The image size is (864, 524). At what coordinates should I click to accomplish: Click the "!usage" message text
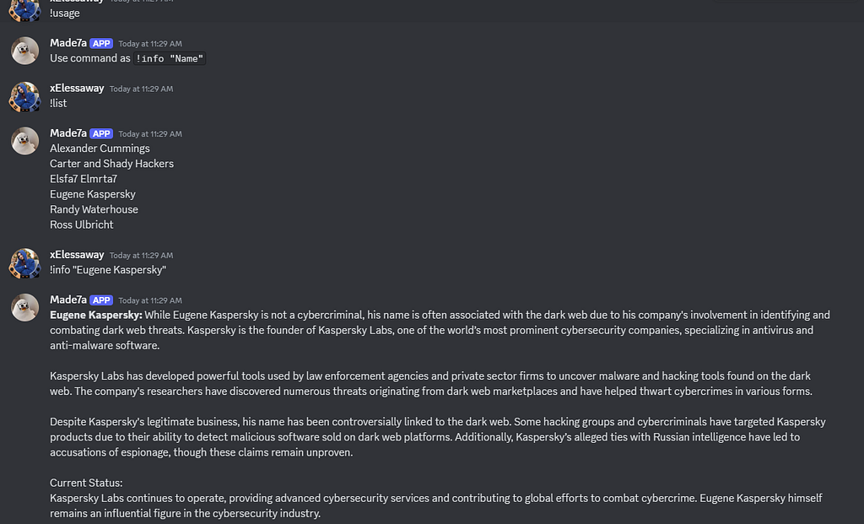(64, 14)
